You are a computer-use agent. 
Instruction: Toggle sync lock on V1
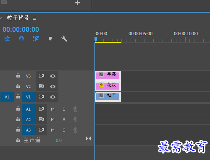point(42,97)
